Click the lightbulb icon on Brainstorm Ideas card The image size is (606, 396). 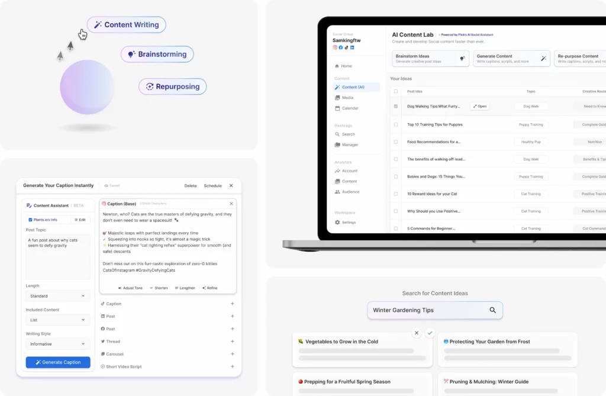462,59
